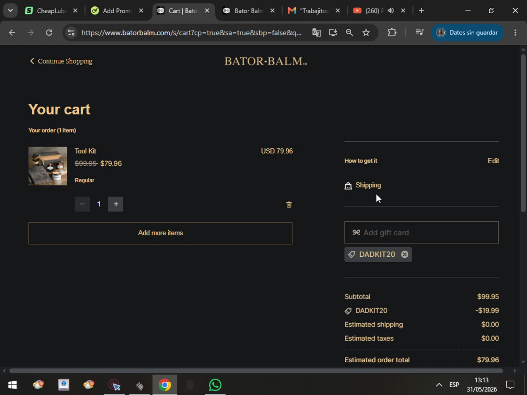Select the Shipping bag icon
This screenshot has width=527, height=395.
coord(348,186)
